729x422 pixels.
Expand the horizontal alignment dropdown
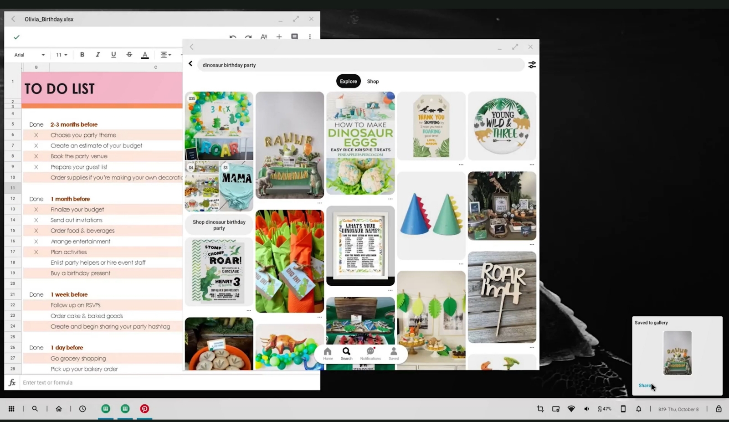(166, 55)
